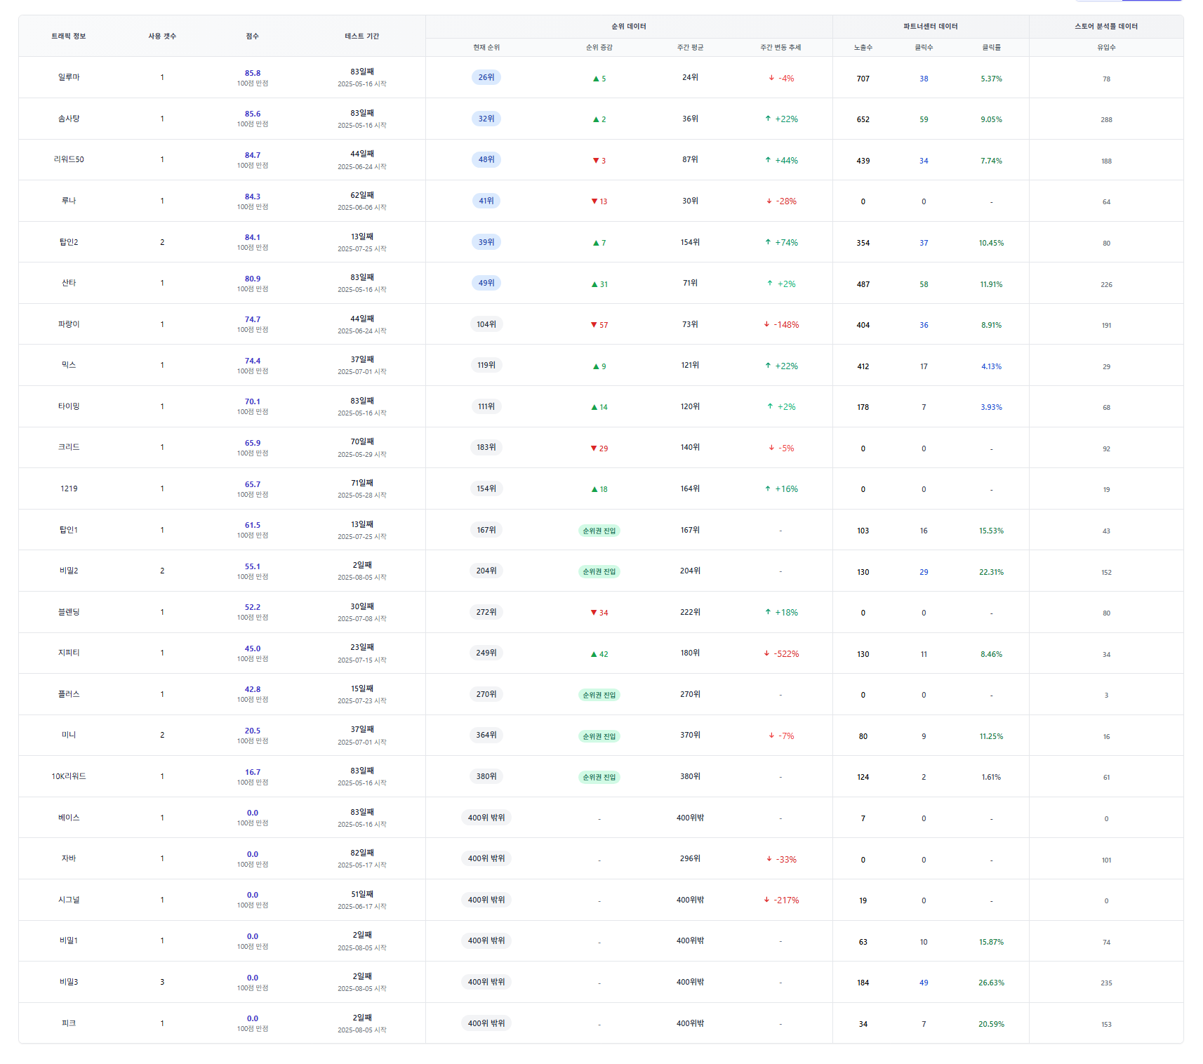Click the 현재 순위 column header
This screenshot has width=1203, height=1064.
coord(486,47)
